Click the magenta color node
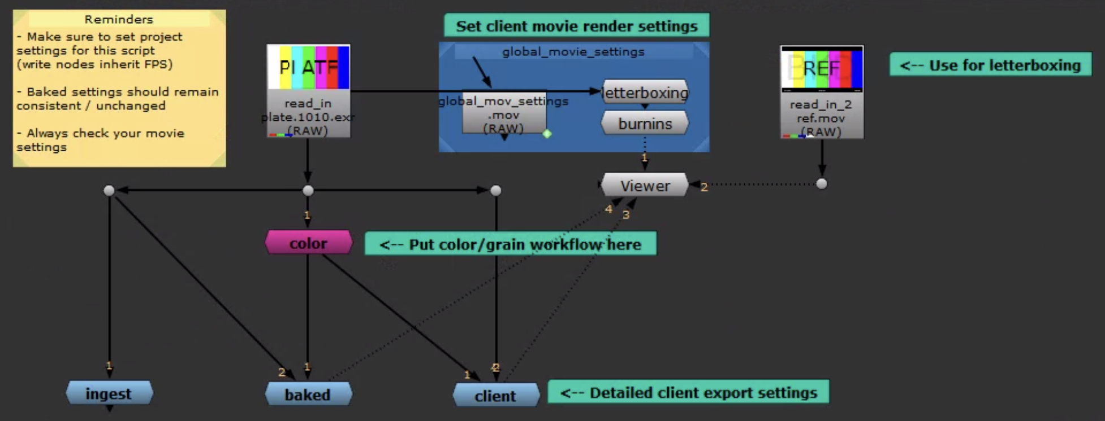This screenshot has height=421, width=1105. click(308, 243)
